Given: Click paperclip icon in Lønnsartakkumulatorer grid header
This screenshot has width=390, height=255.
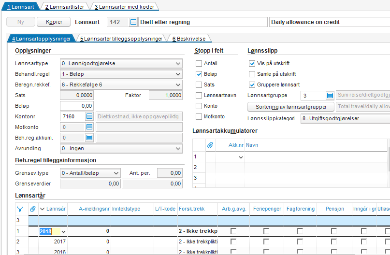Looking at the screenshot, I should tap(210, 145).
